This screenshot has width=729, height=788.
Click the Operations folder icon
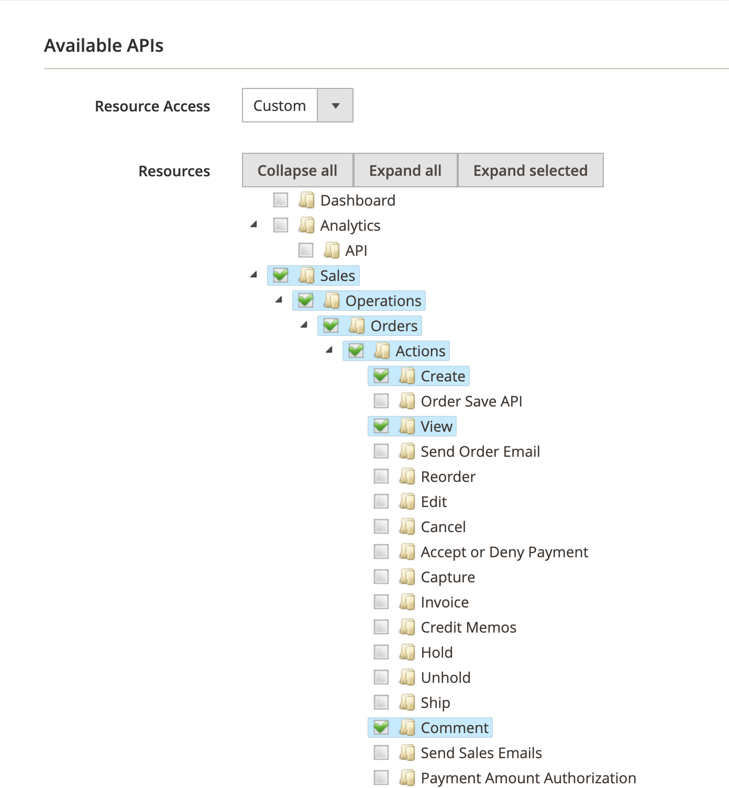(332, 300)
